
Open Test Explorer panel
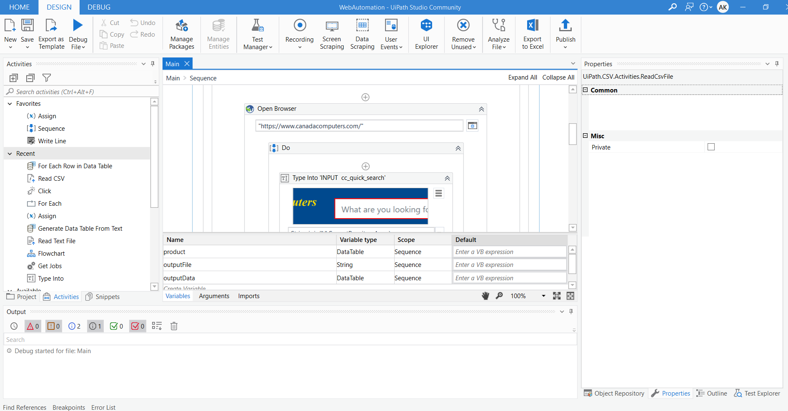coord(757,393)
